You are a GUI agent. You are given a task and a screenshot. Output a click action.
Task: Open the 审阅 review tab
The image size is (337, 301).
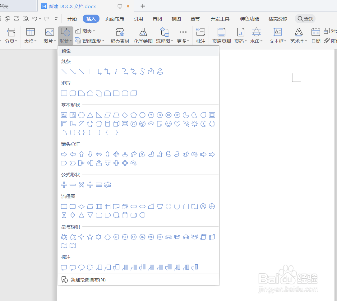tap(157, 19)
